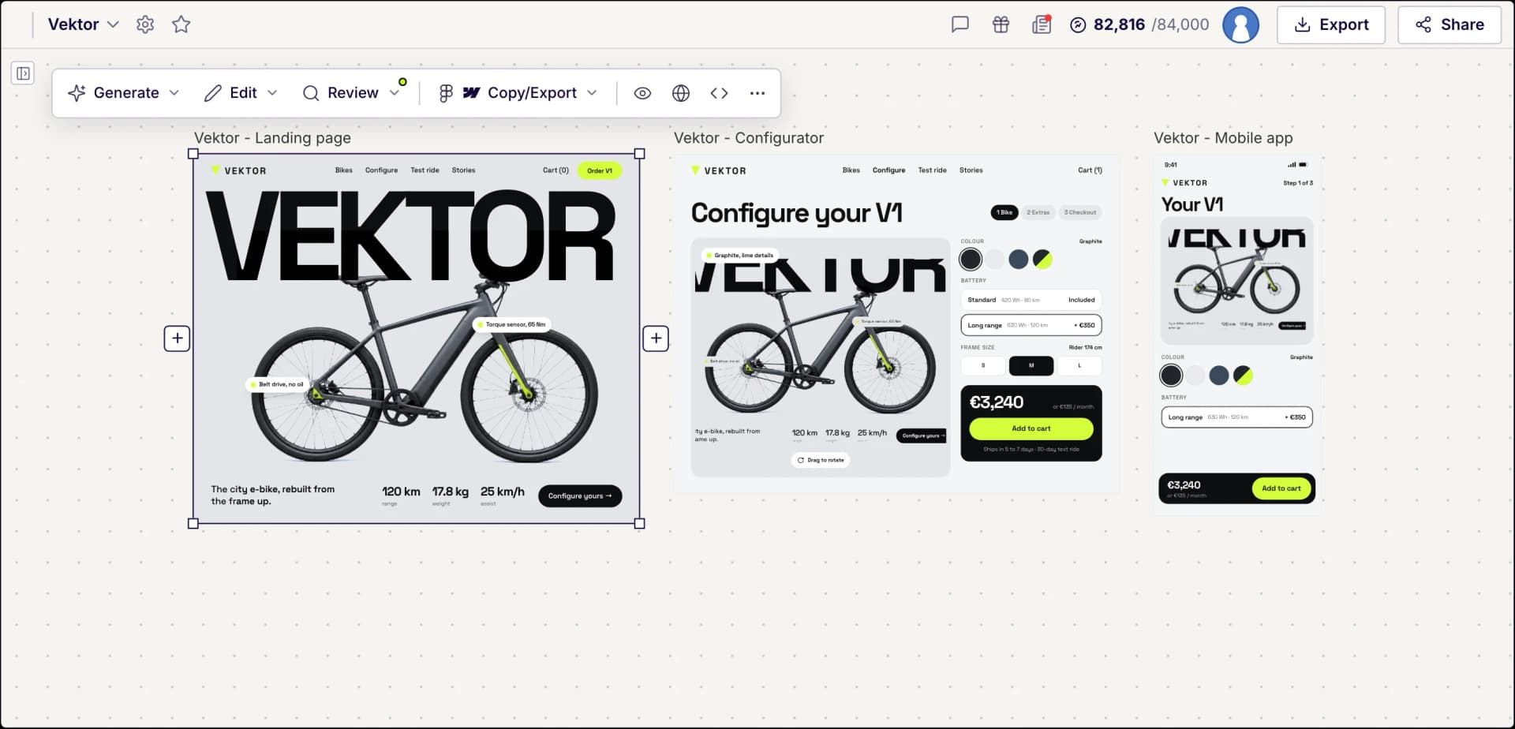Click the credits gauge icon beside 82,816
Screen dimensions: 1515x729
[x=1078, y=24]
